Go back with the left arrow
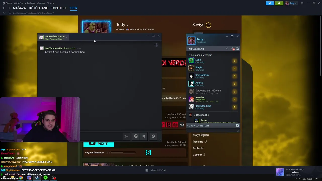This screenshot has height=181, width=322. click(4, 8)
